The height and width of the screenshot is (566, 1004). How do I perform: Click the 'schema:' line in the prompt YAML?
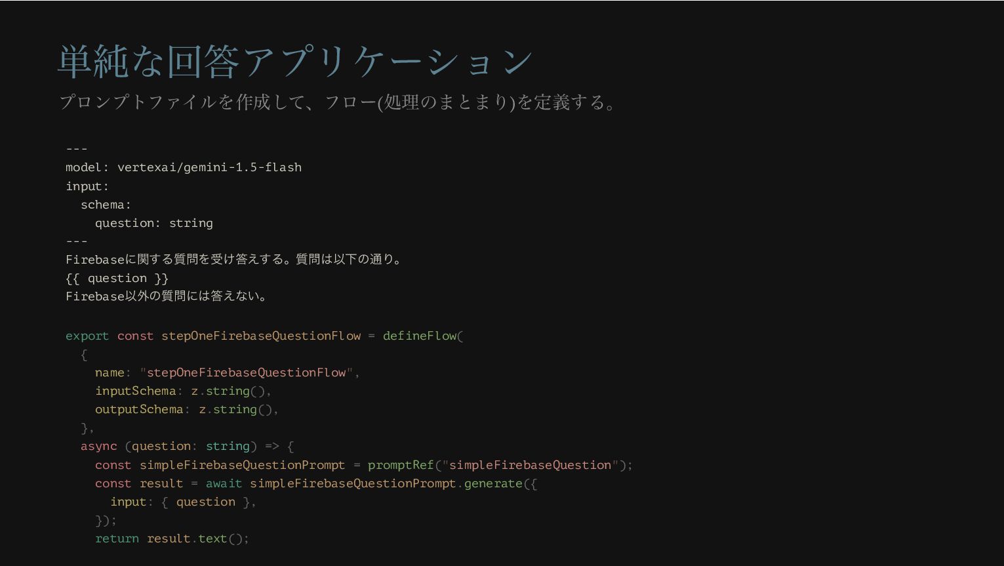tap(106, 205)
